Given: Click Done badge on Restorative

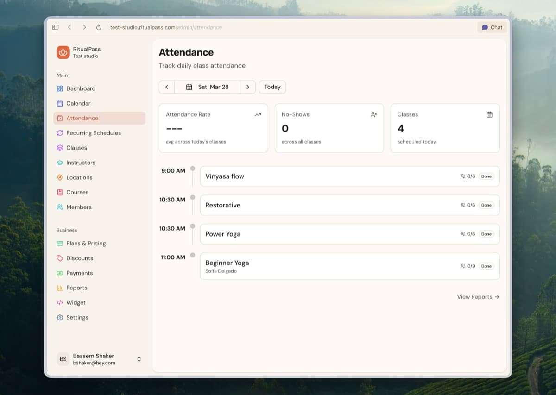Looking at the screenshot, I should tap(486, 205).
